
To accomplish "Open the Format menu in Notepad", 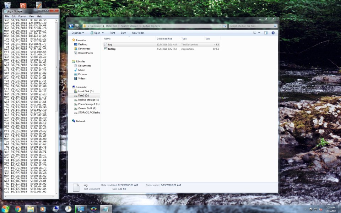I will click(x=22, y=16).
